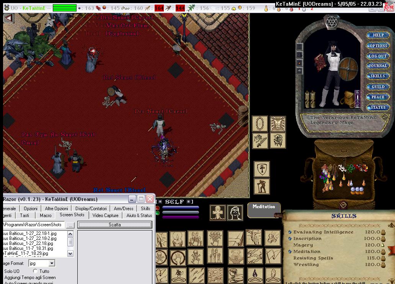The height and width of the screenshot is (284, 395).
Task: Click the browse folder ellipsis button
Action: (70, 225)
